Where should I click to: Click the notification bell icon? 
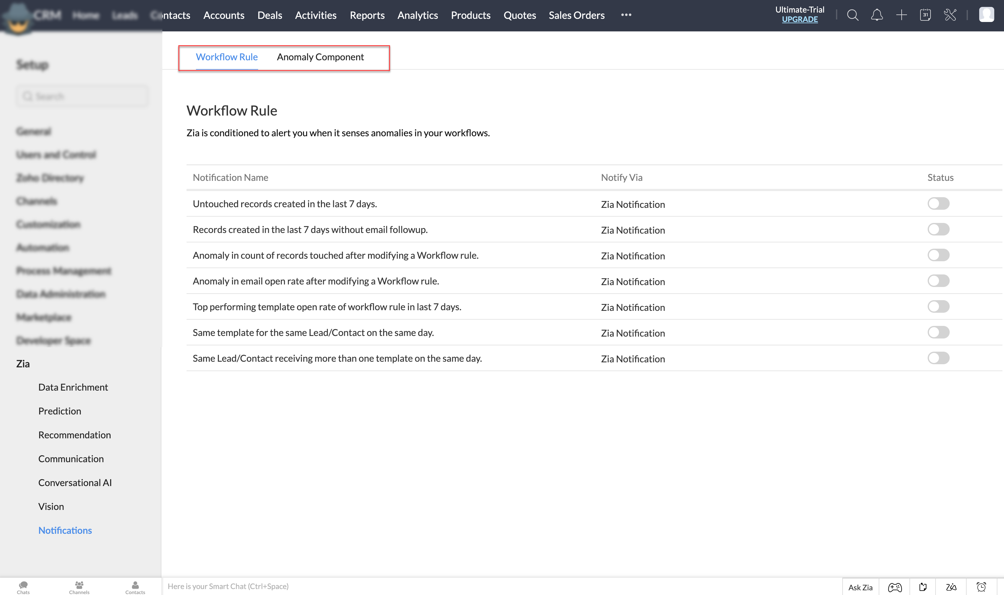[877, 15]
